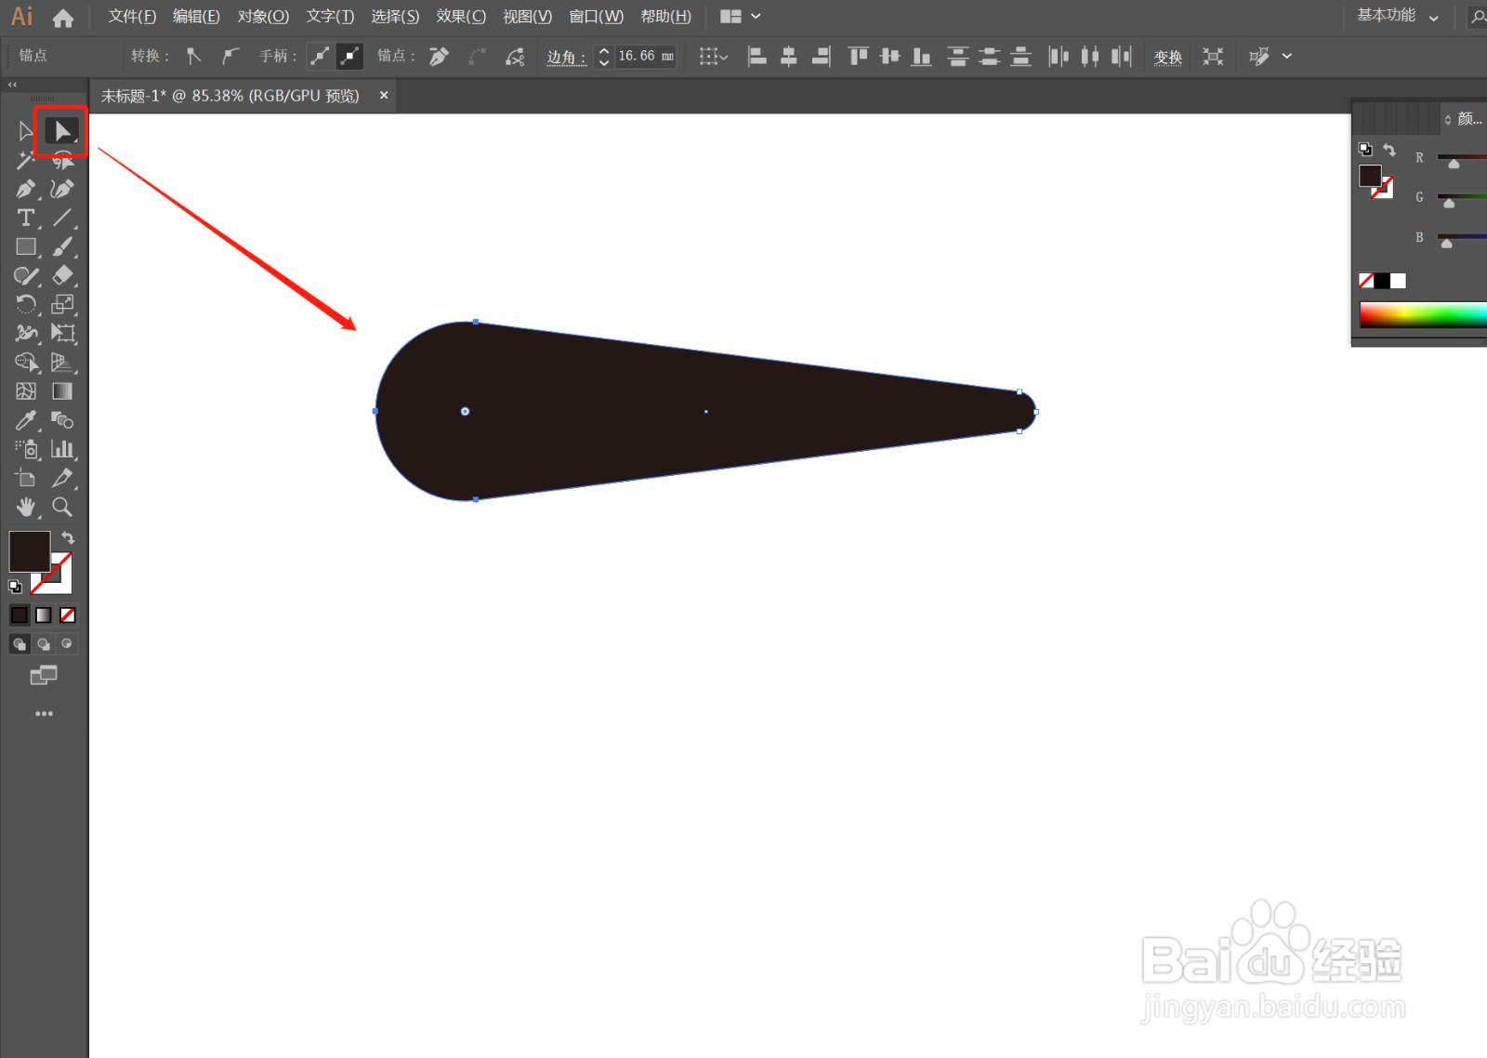Viewport: 1487px width, 1058px height.
Task: Cut path at selected anchor points
Action: (x=514, y=57)
